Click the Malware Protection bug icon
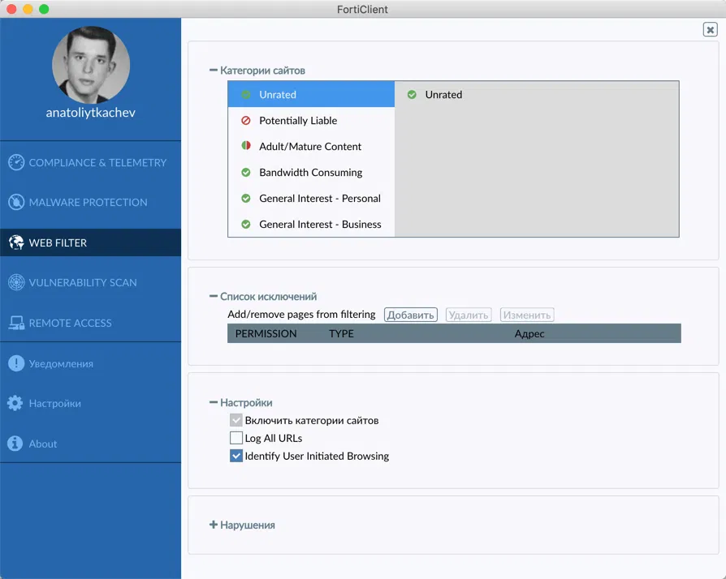726x579 pixels. (16, 202)
